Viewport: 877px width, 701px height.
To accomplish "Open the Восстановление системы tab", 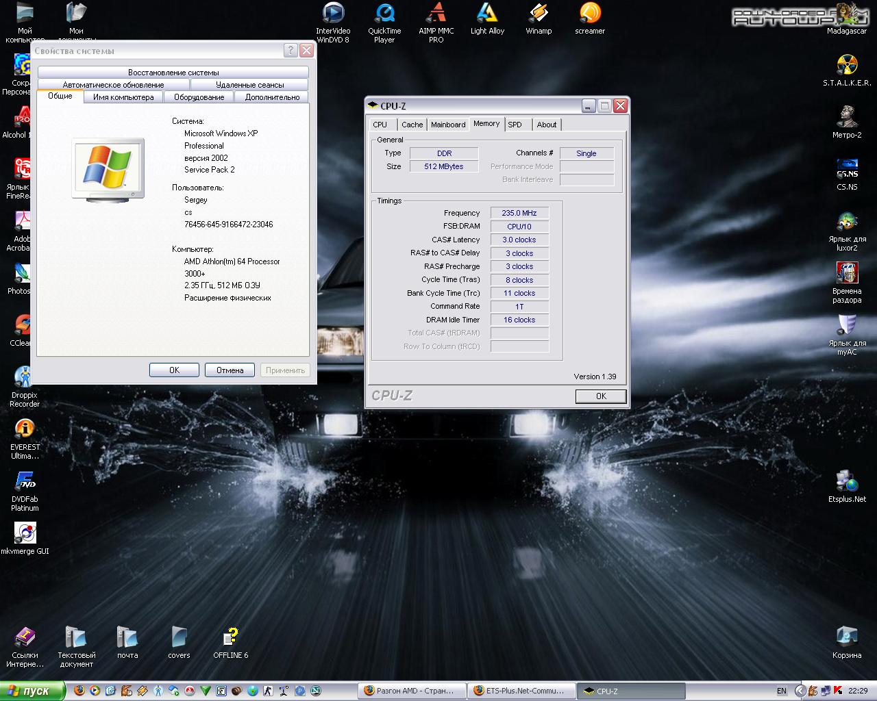I will pos(173,73).
